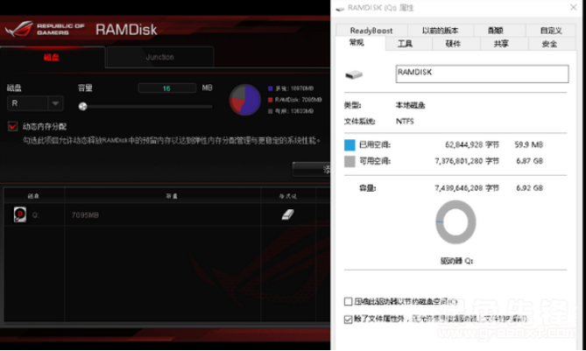
Task: Open the ReadyBoost tab
Action: [371, 31]
